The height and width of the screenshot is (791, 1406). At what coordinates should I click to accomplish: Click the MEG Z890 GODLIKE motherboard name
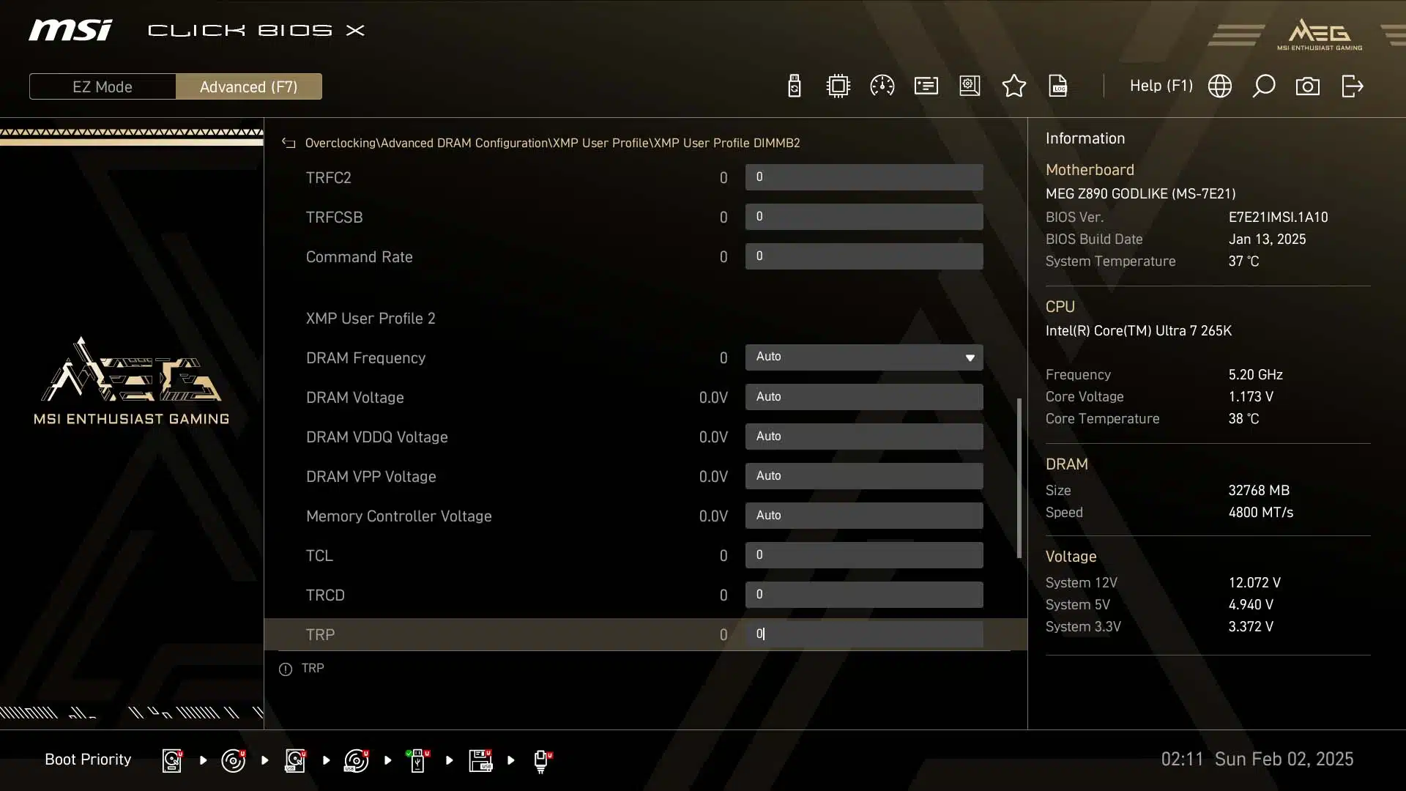[1140, 194]
